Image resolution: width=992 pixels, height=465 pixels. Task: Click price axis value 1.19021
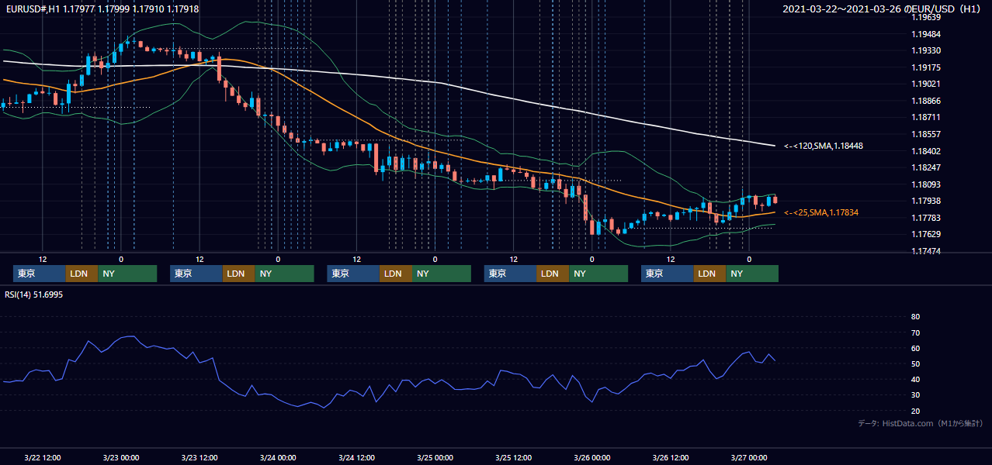[x=926, y=84]
